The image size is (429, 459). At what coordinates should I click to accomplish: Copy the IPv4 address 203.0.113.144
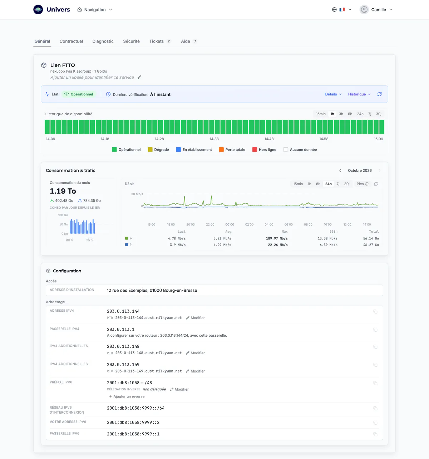coord(375,312)
